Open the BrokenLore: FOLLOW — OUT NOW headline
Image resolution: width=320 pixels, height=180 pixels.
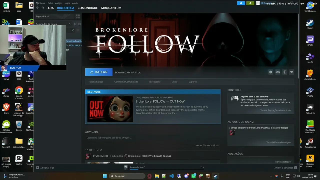point(160,101)
